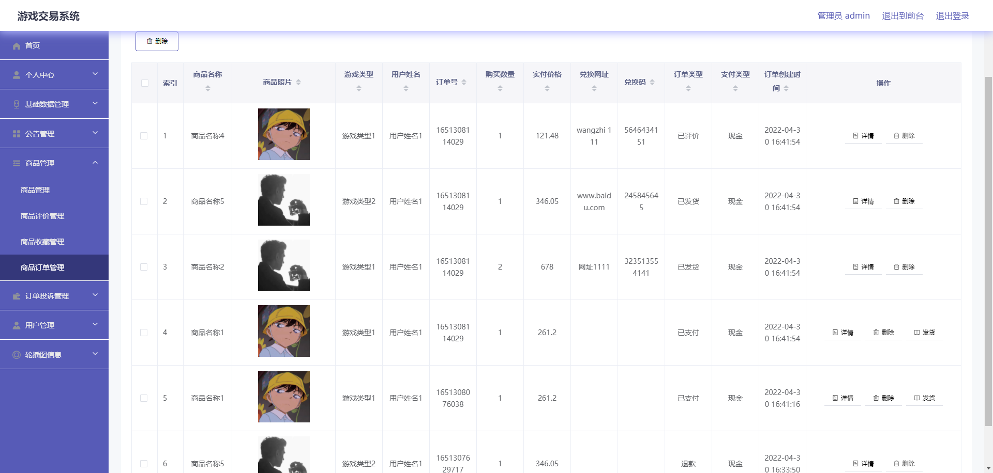Screen dimensions: 993x473
Task: Click product photo thumbnail in row 2
Action: 284,200
